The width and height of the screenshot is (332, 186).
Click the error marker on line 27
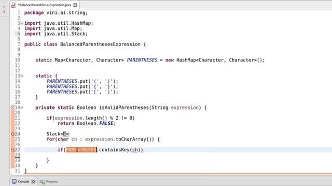pos(12,150)
